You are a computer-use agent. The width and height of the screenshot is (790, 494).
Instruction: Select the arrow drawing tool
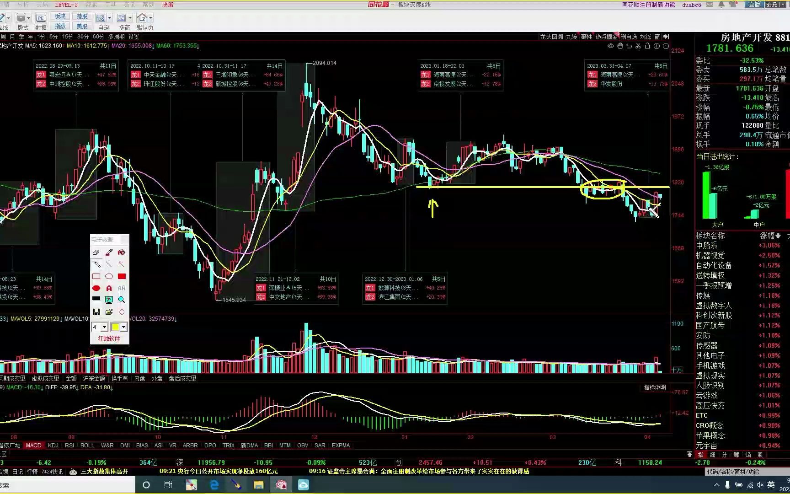coord(122,264)
